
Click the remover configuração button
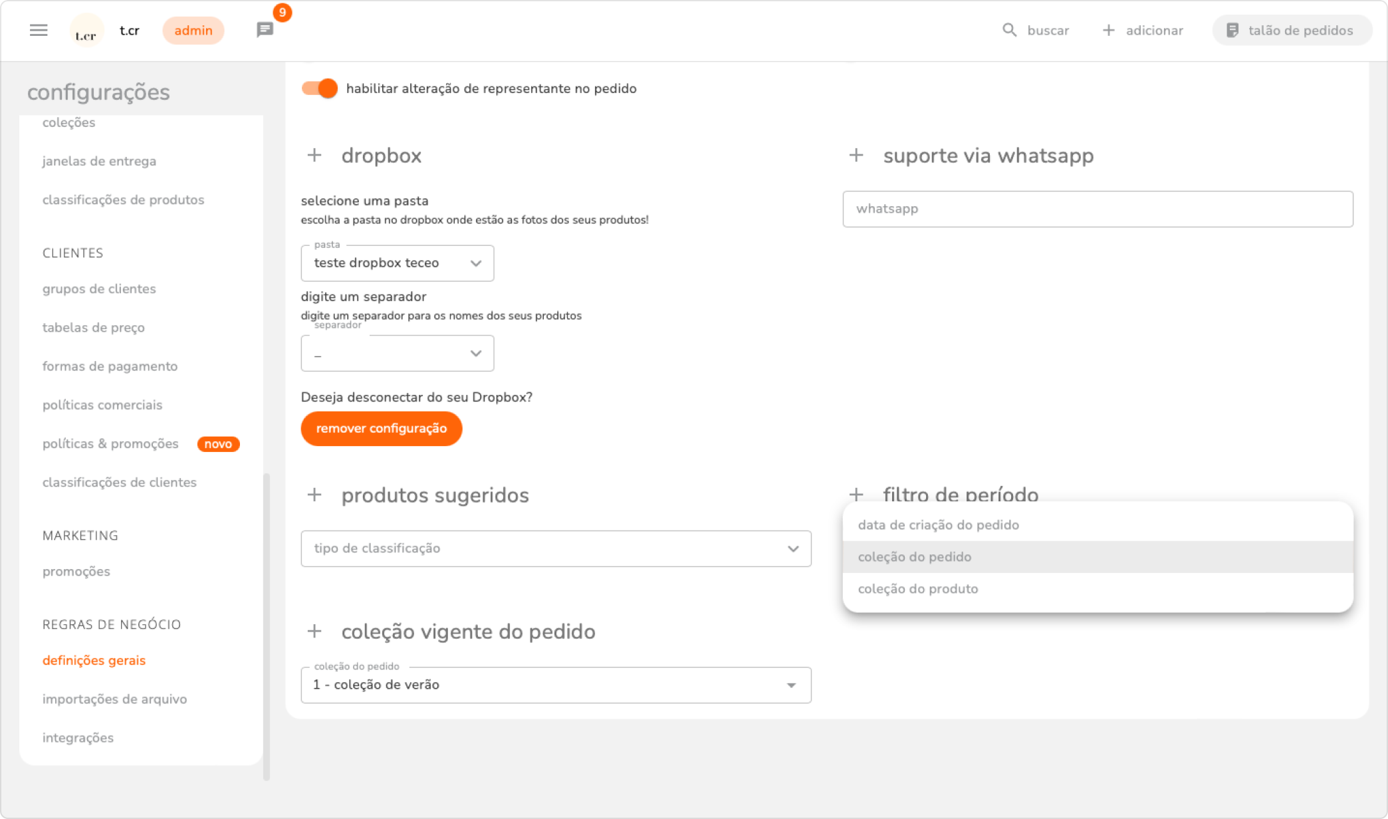(381, 429)
